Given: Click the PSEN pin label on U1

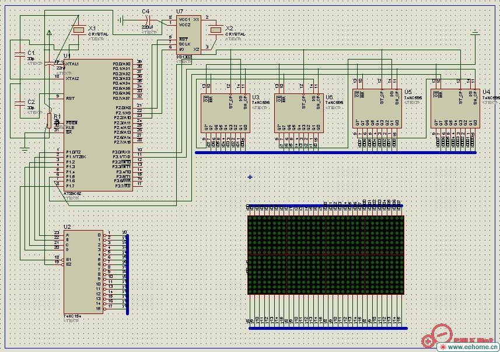Looking at the screenshot, I should [x=71, y=123].
